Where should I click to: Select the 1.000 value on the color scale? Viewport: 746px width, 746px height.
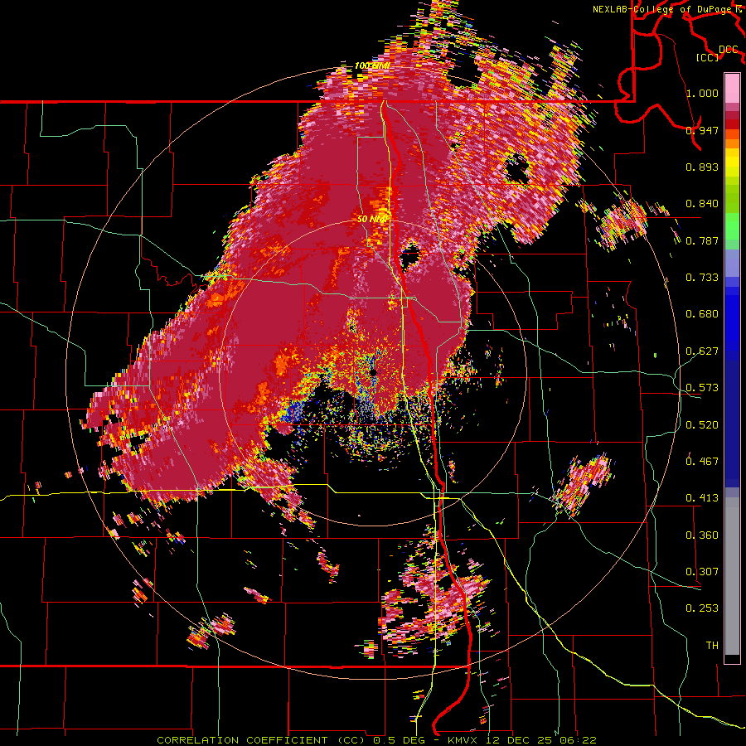tap(702, 93)
